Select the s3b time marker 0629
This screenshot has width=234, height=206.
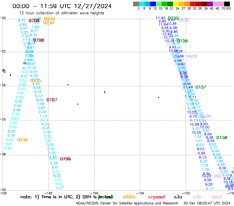[x=192, y=56]
